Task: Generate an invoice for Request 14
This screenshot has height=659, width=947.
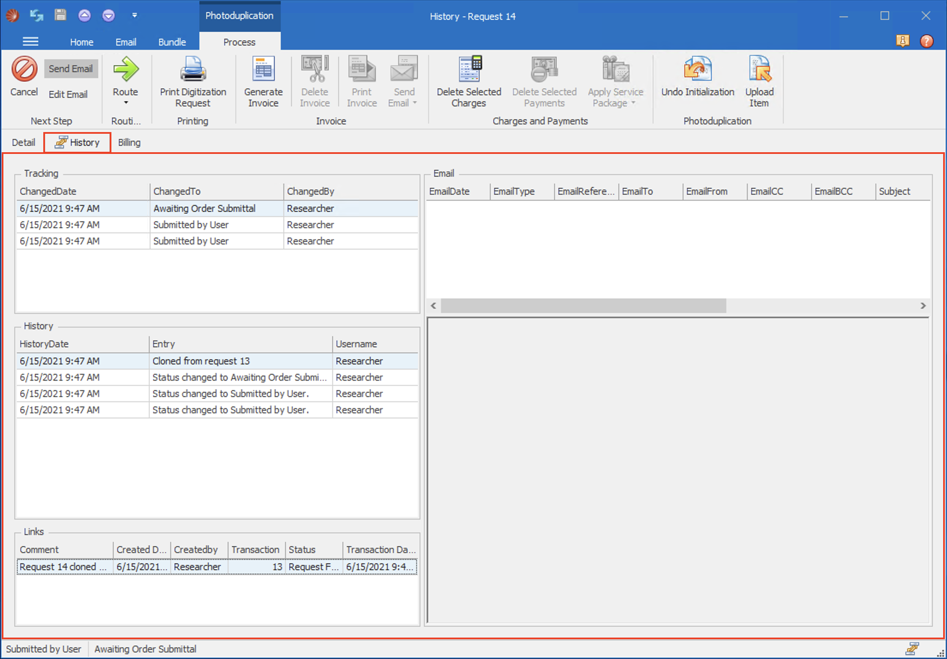Action: coord(263,79)
